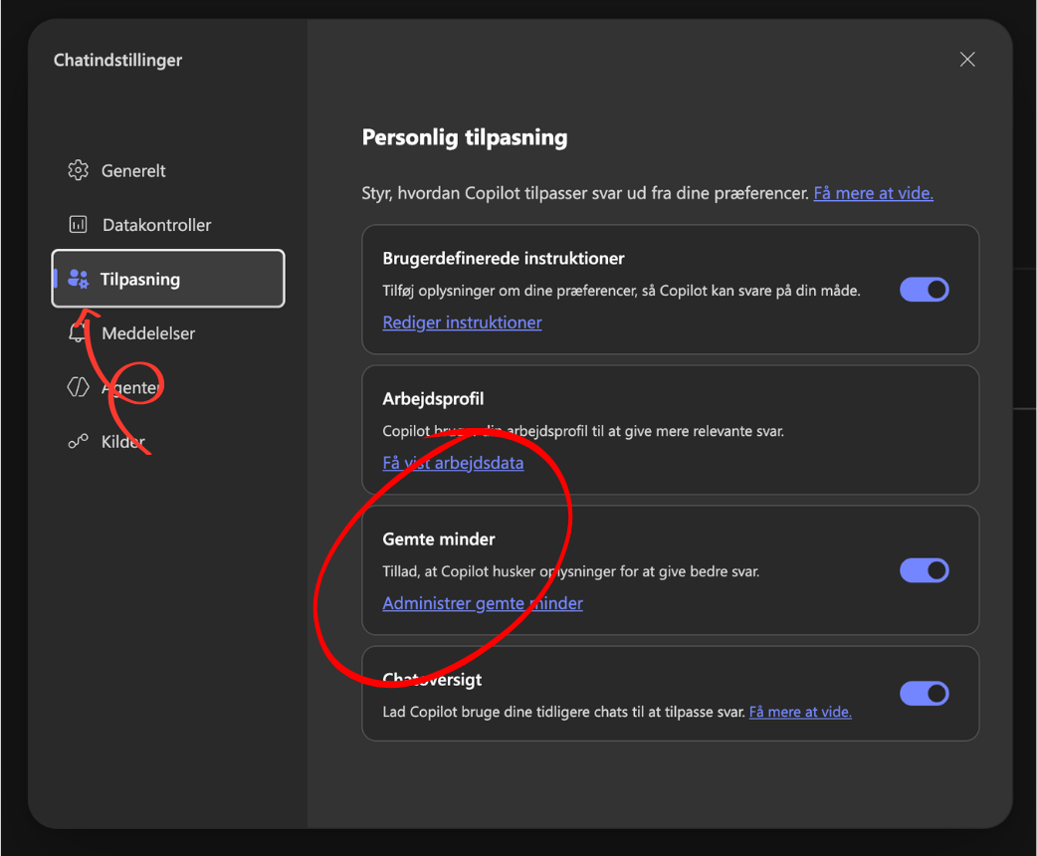Click the Gemte minder card title
The height and width of the screenshot is (856, 1037).
[x=439, y=539]
